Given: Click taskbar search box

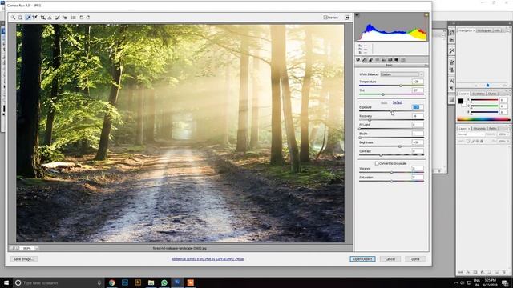Looking at the screenshot, I should tap(58, 282).
